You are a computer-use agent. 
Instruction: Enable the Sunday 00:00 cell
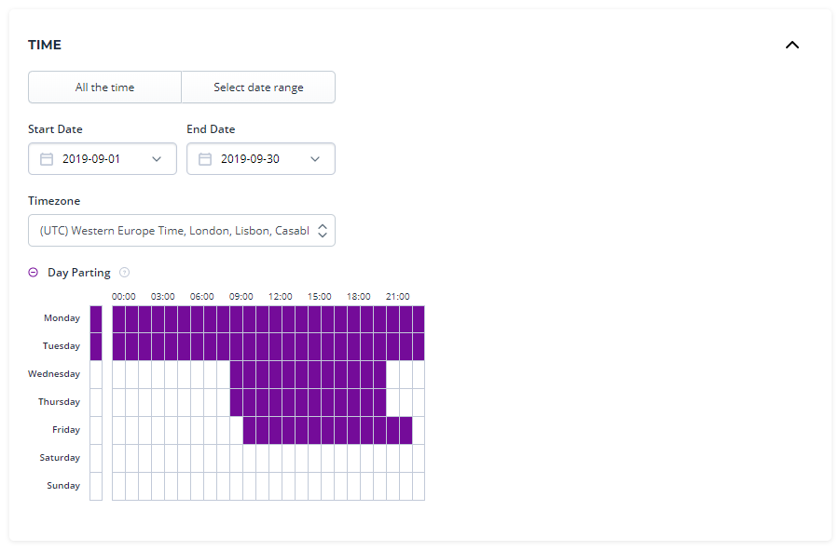117,485
